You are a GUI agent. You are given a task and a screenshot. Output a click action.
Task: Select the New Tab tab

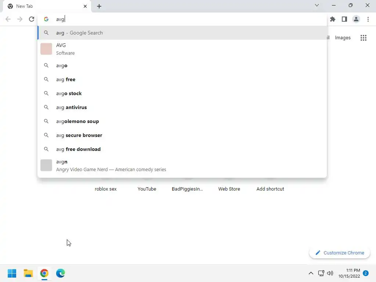47,6
